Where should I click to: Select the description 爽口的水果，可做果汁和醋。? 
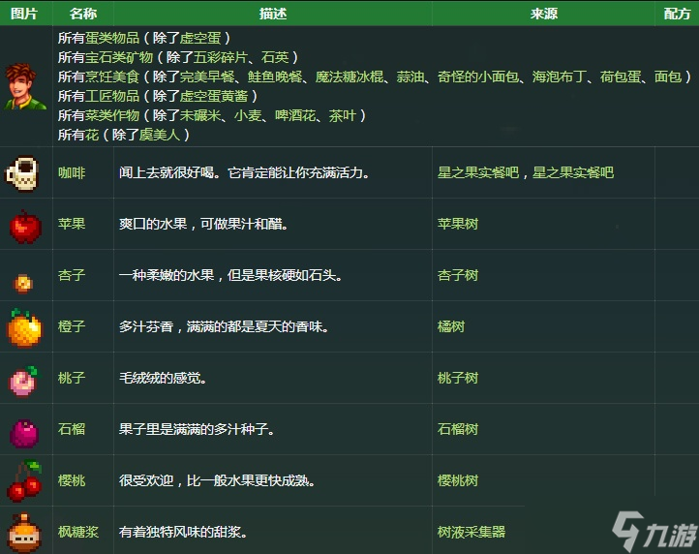coord(203,224)
